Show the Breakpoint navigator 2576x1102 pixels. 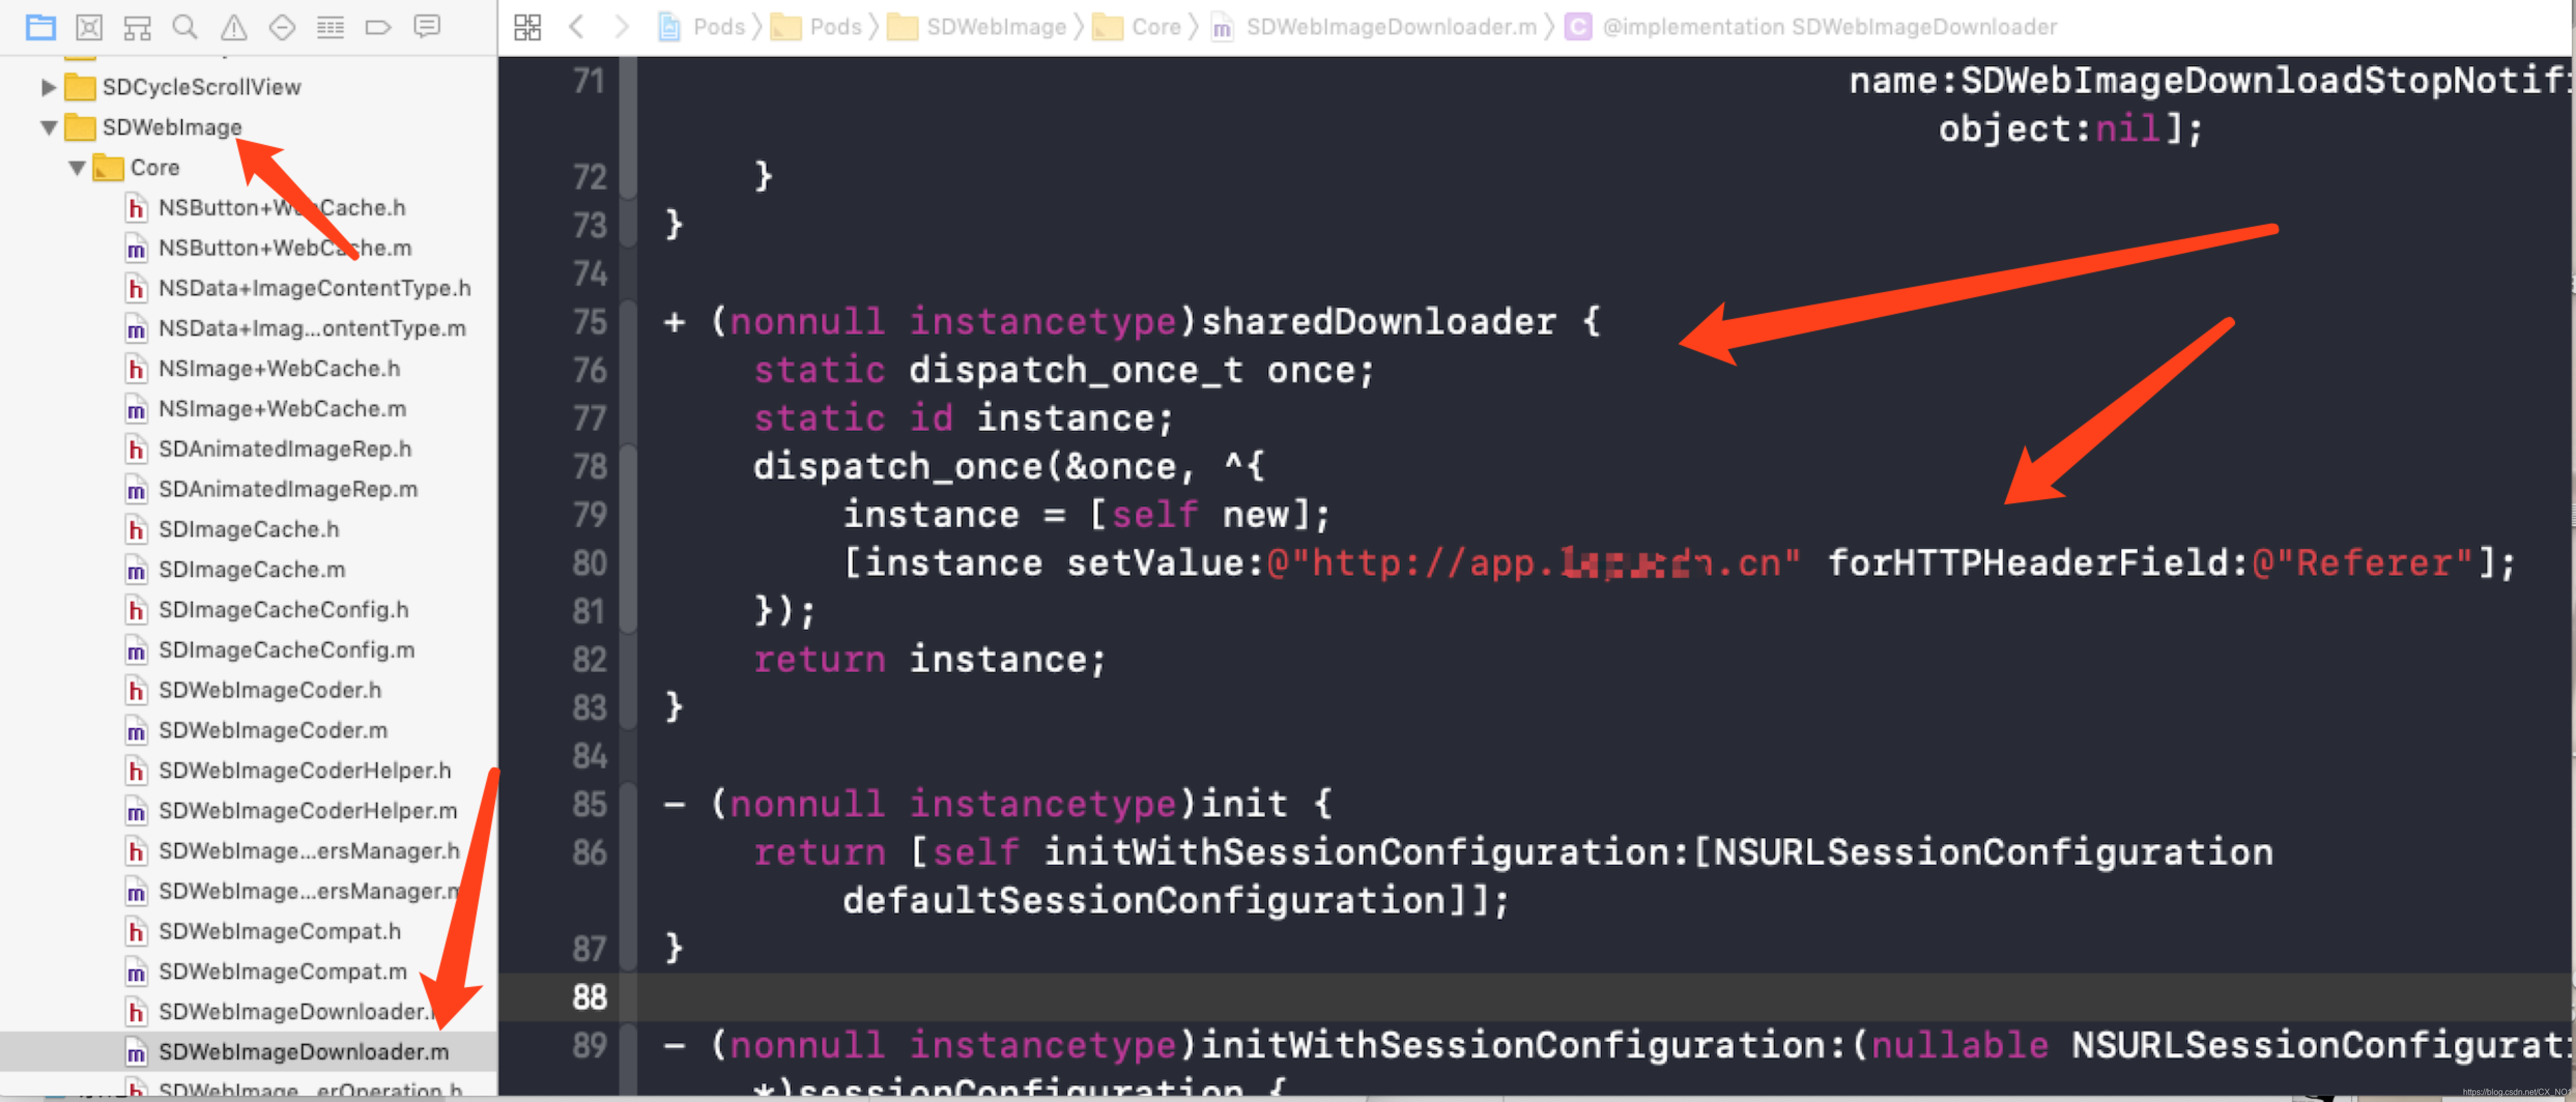click(x=378, y=27)
